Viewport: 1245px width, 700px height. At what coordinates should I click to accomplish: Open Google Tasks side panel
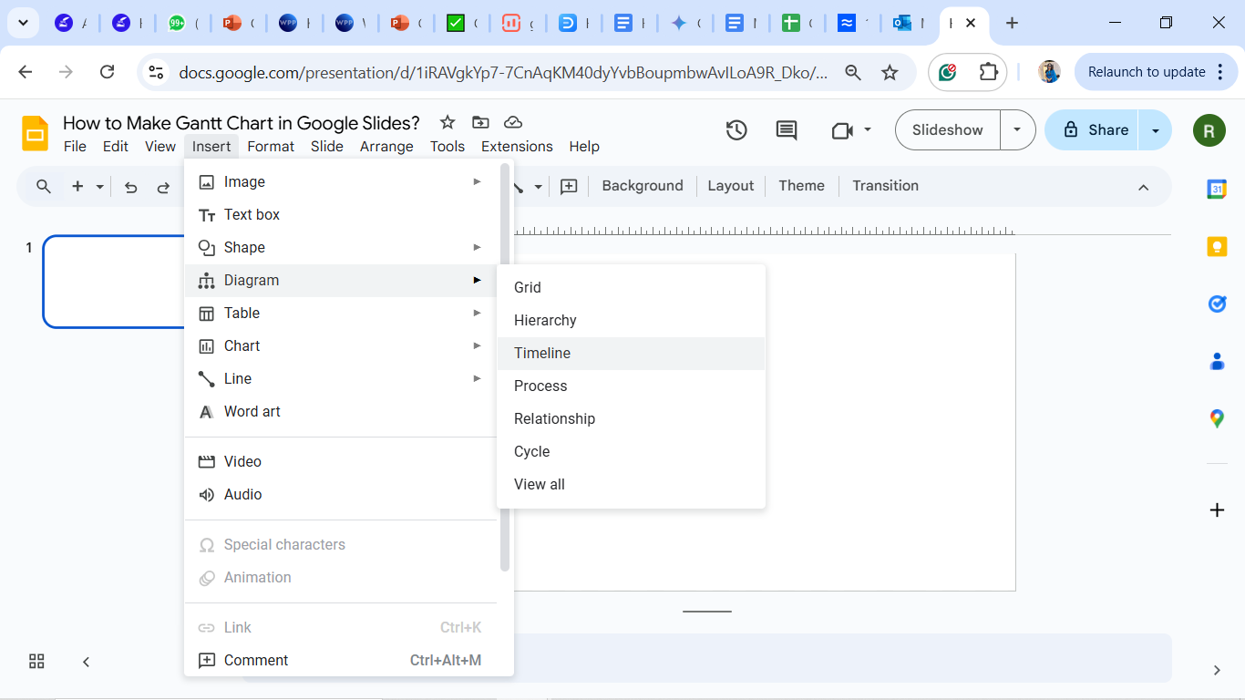(1217, 304)
